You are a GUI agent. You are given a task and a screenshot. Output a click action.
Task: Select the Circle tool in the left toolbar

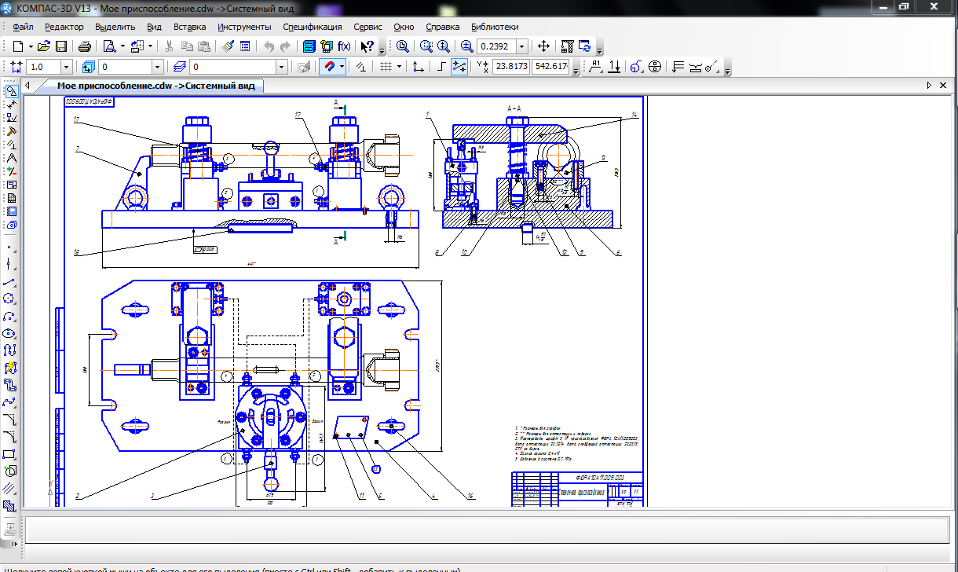point(9,298)
